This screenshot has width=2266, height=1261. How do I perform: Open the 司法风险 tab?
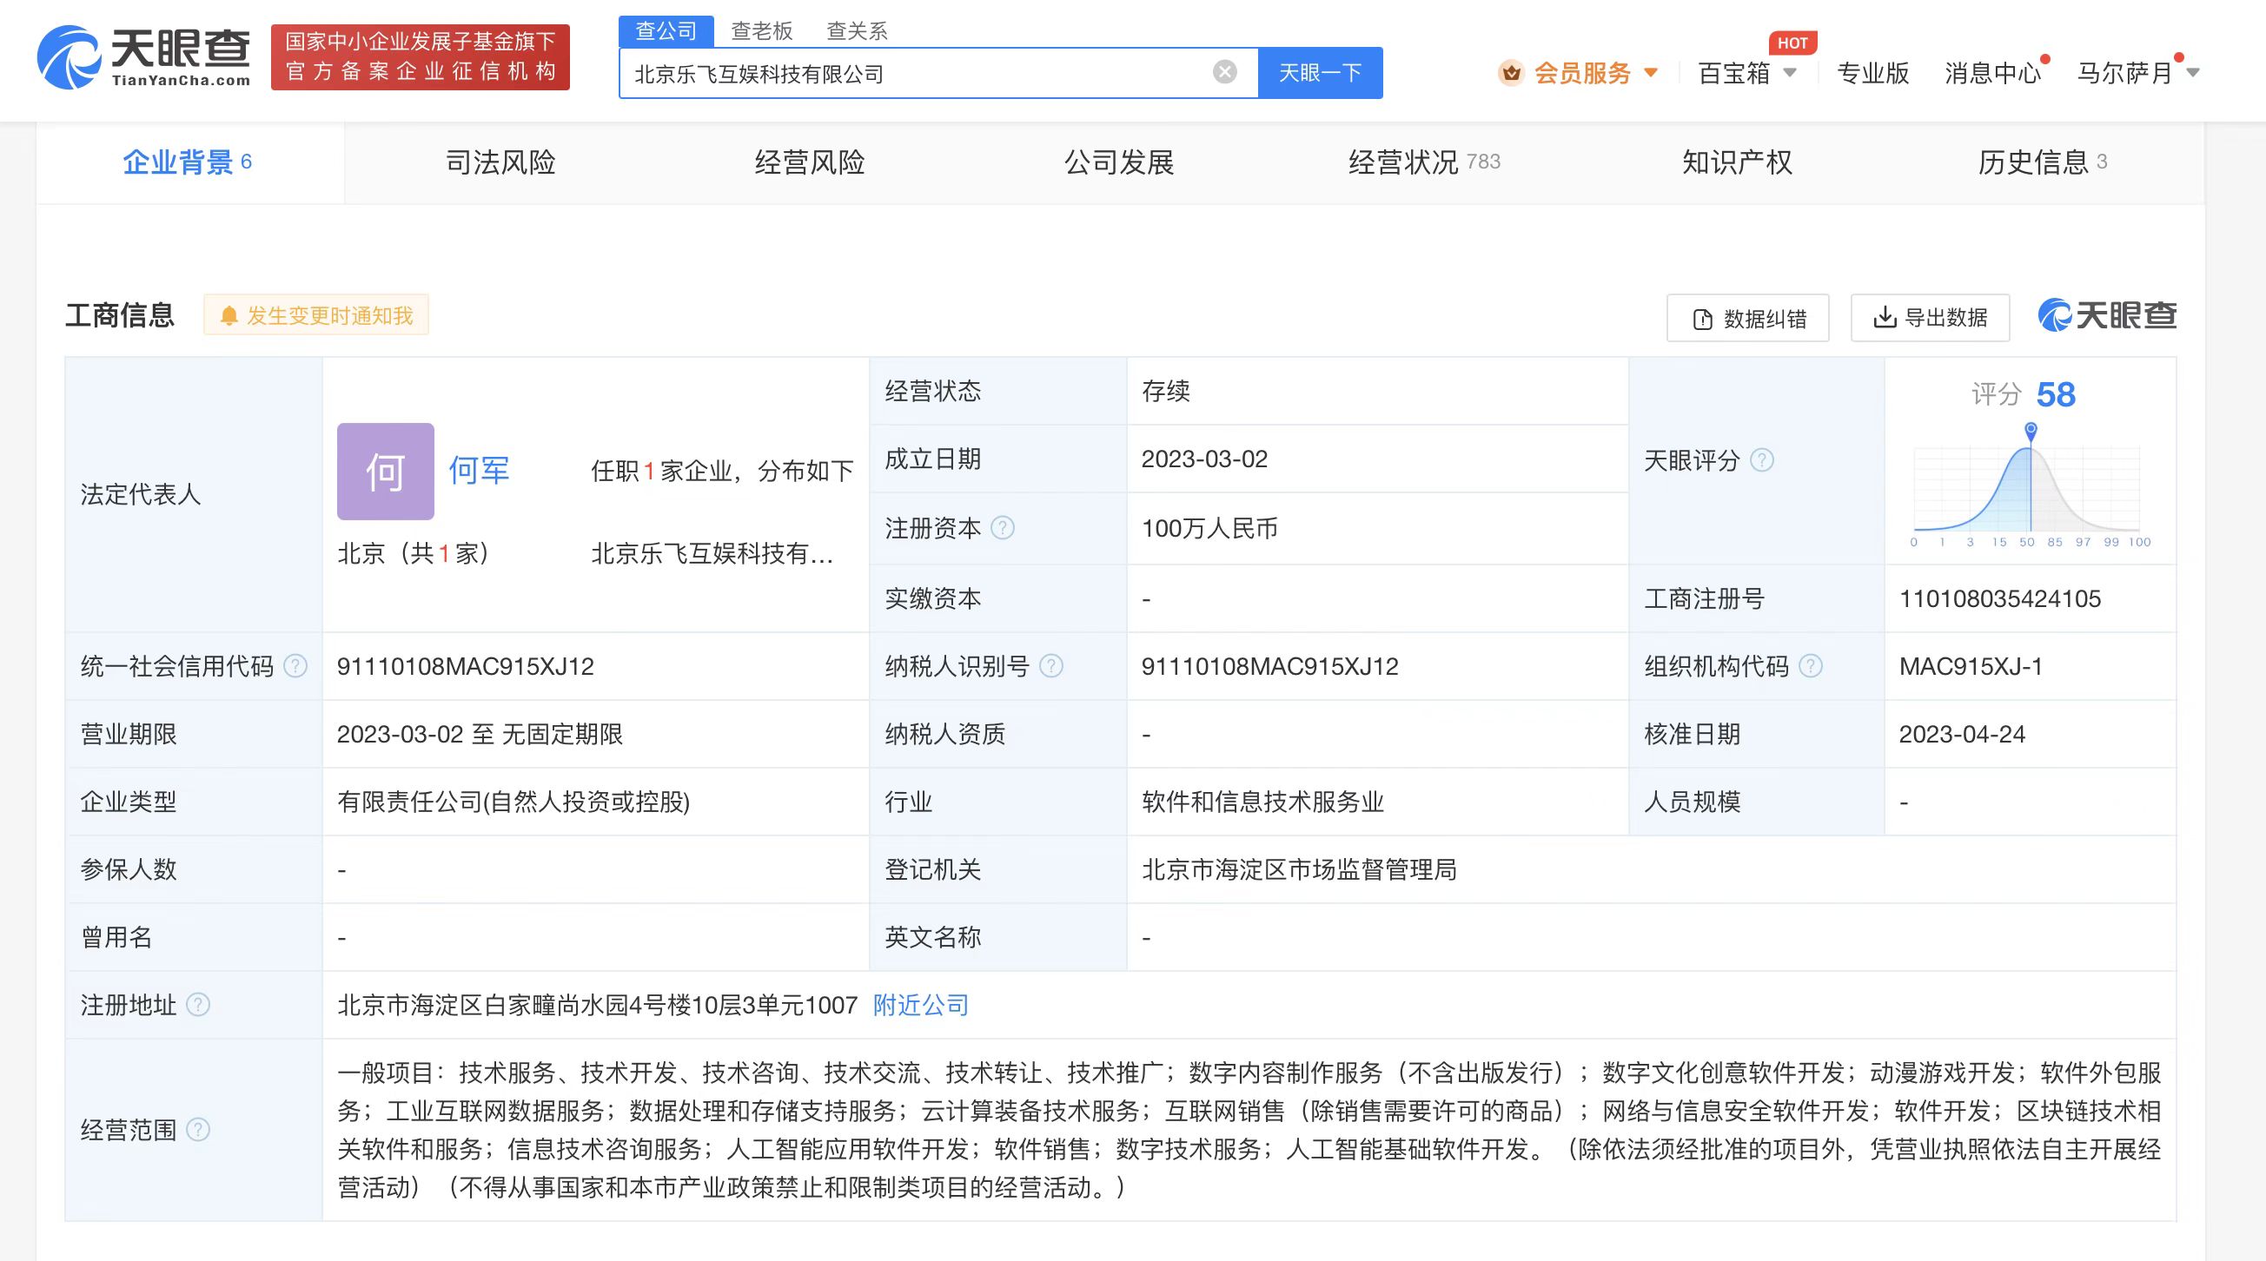pyautogui.click(x=500, y=162)
